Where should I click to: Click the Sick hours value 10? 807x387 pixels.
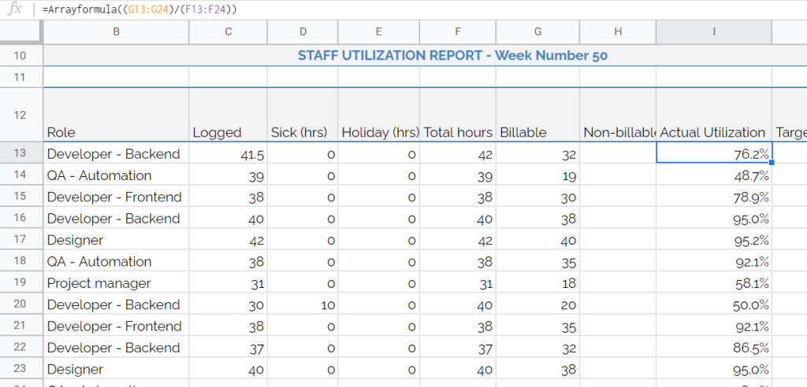coord(303,304)
